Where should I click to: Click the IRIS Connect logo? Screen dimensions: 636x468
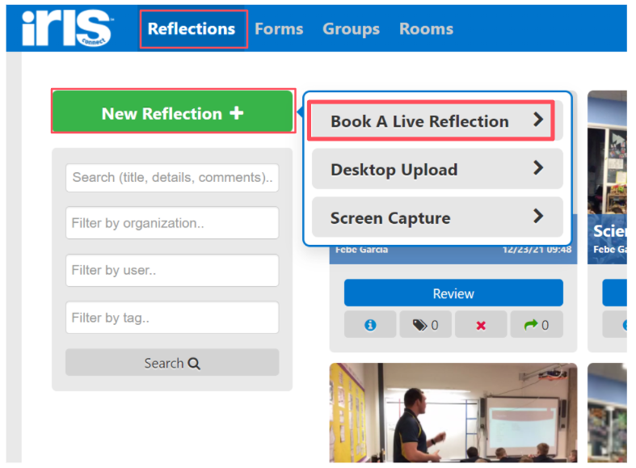[x=67, y=29]
